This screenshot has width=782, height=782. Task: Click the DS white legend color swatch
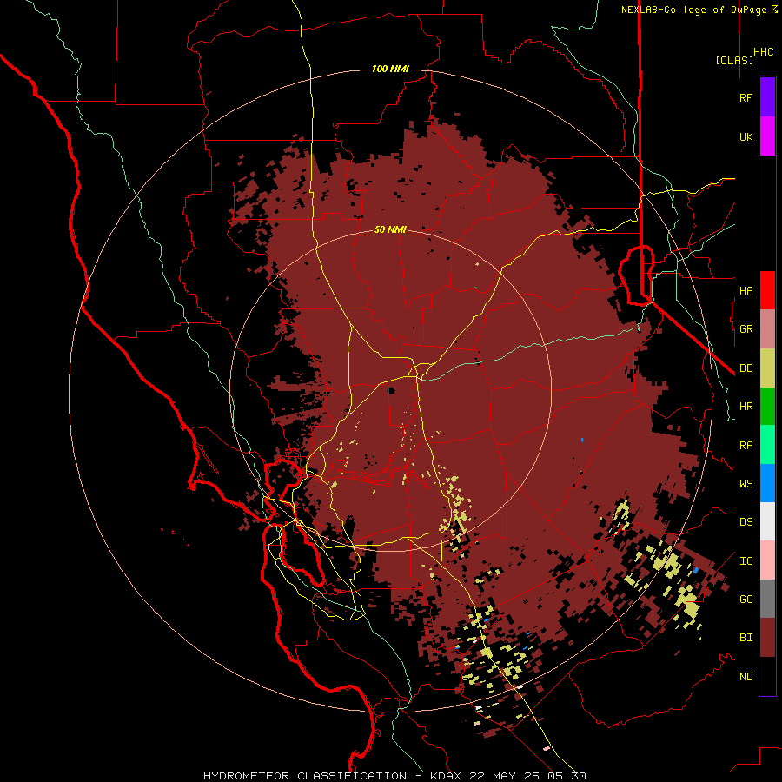click(x=767, y=521)
